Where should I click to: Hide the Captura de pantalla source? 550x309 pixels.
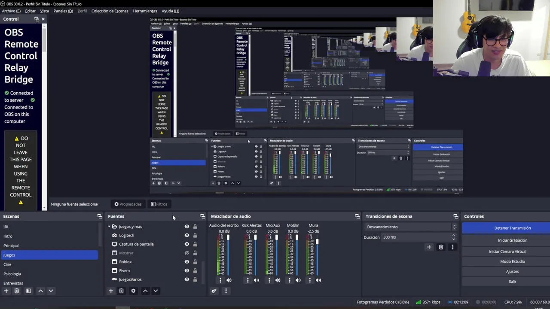coord(186,244)
